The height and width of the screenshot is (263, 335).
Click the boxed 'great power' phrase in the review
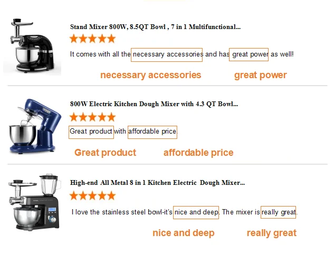[x=250, y=54]
